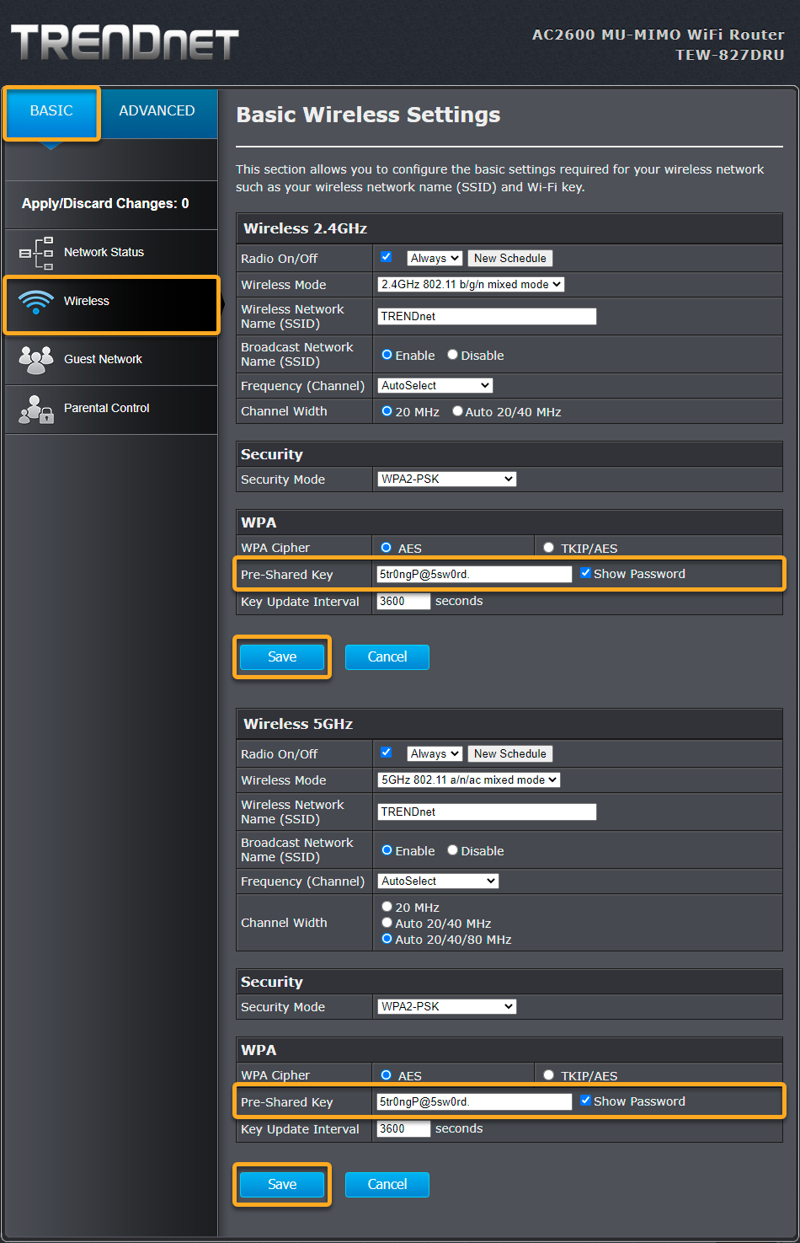Screen dimensions: 800x1243
Task: Select 5GHz Auto 20/40 MHz width
Action: point(387,923)
